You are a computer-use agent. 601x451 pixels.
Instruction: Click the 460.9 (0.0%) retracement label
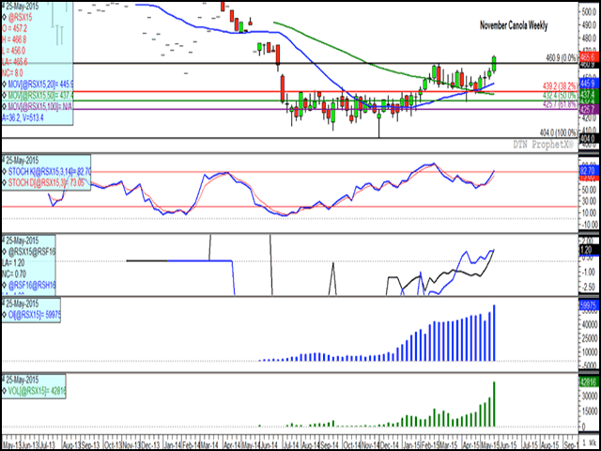[562, 58]
